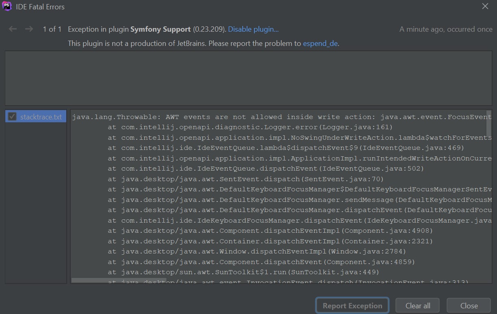Screen dimensions: 497x314
Task: Open the espend_de vendor link
Action: (320, 43)
